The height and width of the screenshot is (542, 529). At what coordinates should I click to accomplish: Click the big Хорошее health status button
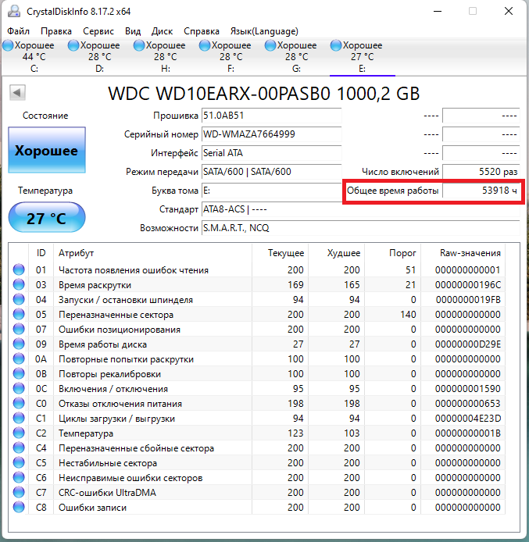pyautogui.click(x=47, y=150)
